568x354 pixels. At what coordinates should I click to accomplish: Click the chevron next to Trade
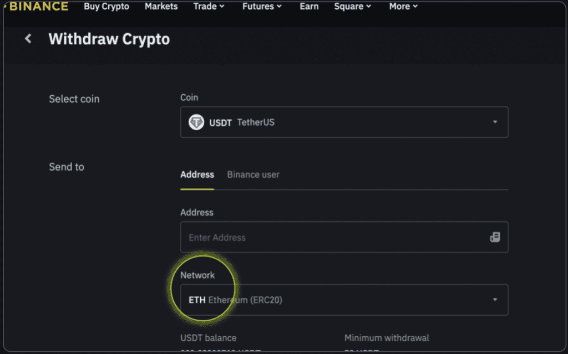[222, 7]
